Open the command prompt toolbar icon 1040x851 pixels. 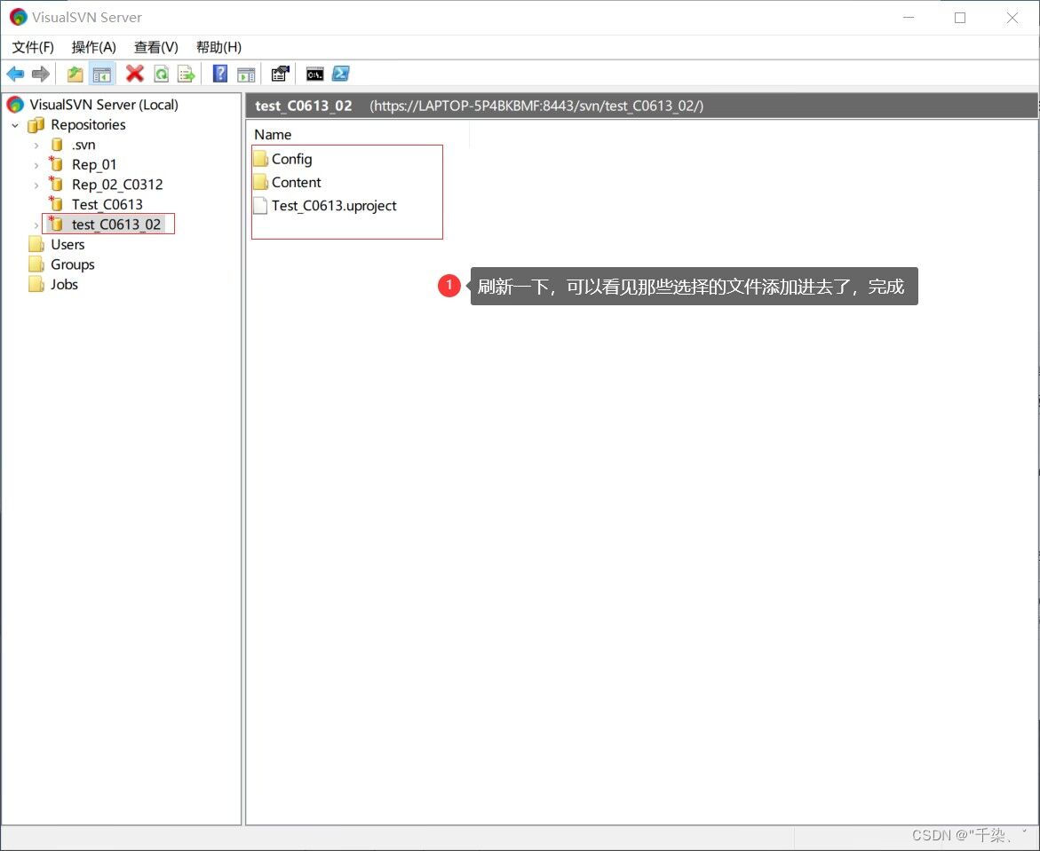pyautogui.click(x=313, y=73)
